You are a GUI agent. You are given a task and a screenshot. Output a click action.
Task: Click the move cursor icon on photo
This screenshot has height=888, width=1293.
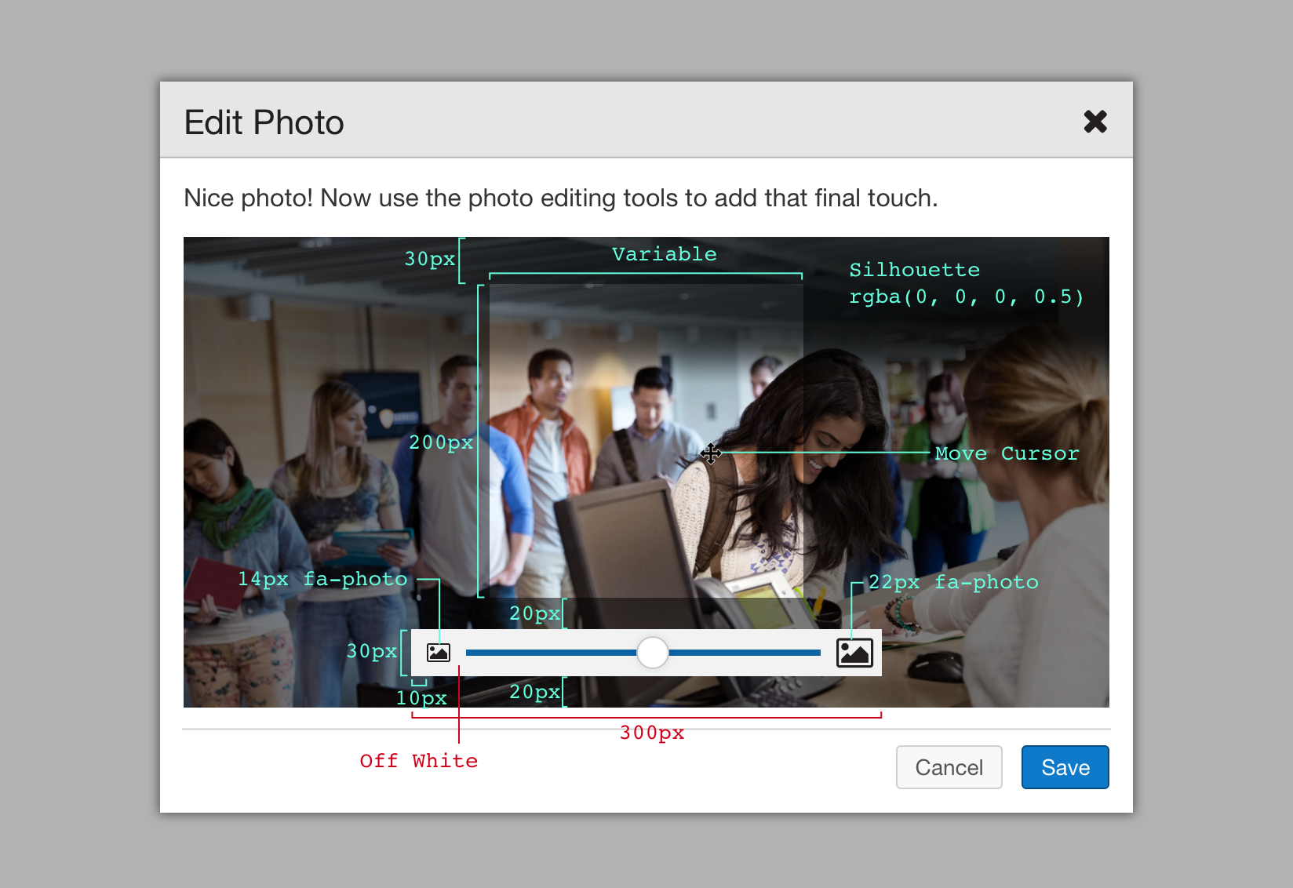coord(711,453)
